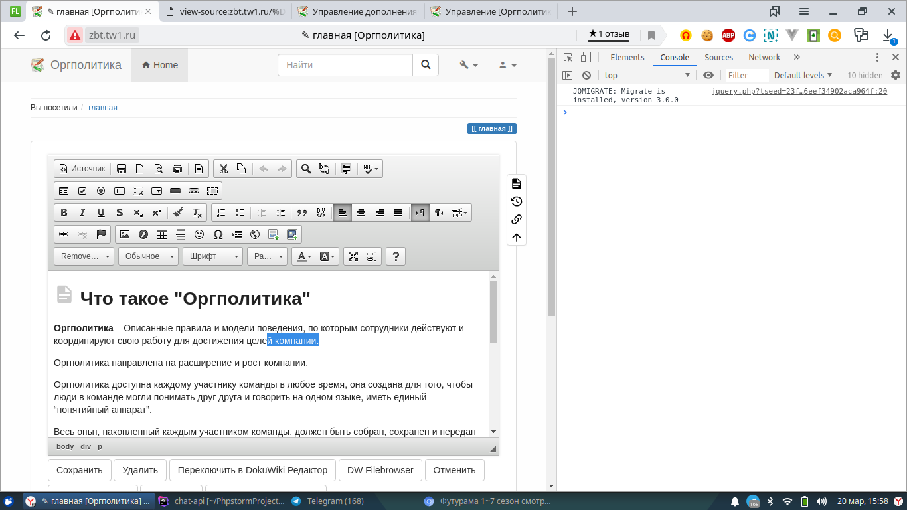Insert an image via the Image icon
This screenshot has height=510, width=907.
pos(125,234)
